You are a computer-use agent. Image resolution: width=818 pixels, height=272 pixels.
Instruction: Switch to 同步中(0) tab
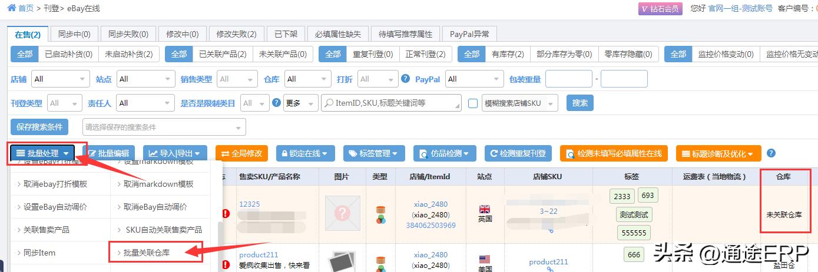(x=74, y=34)
